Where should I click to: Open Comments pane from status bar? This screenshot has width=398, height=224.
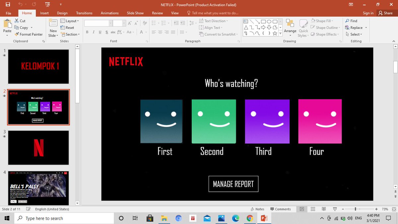coord(280,209)
